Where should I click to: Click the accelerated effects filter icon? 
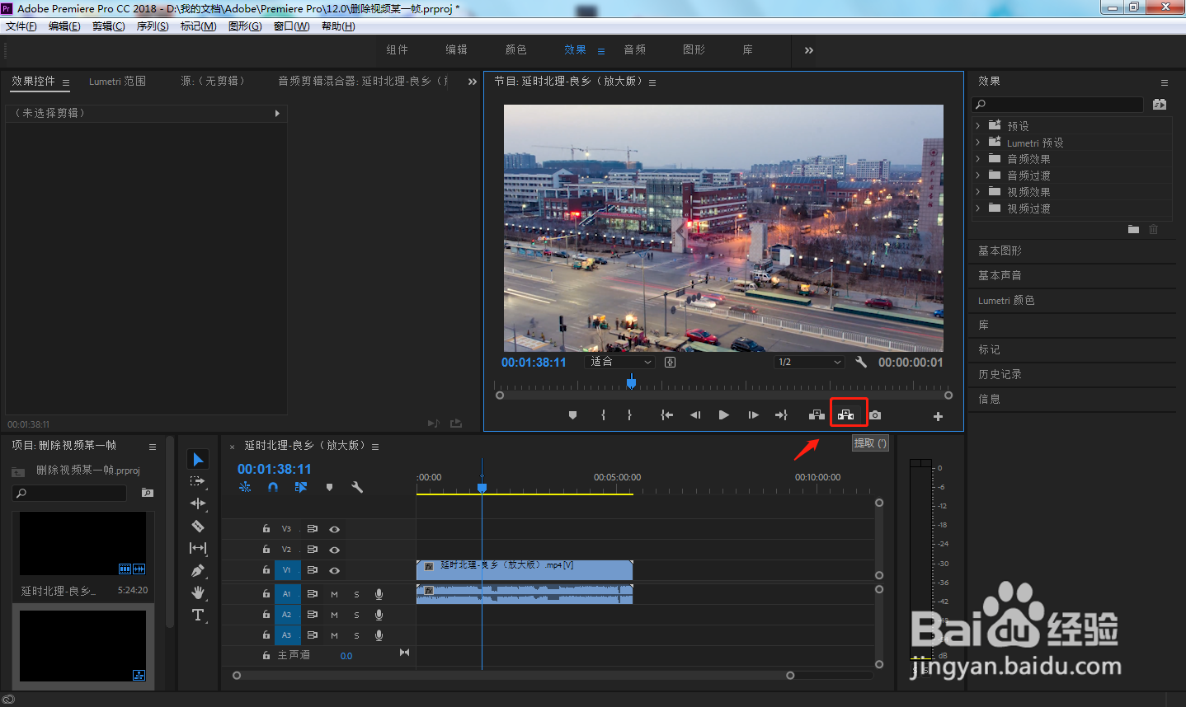point(1160,105)
